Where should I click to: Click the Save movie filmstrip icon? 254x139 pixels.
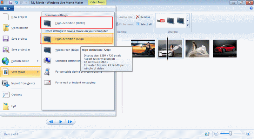(x=6, y=72)
